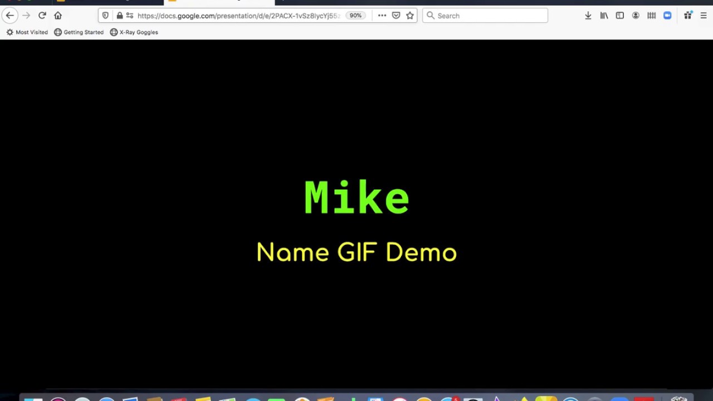This screenshot has width=713, height=401.
Task: Open the Most Visited bookmarks folder
Action: click(x=27, y=32)
